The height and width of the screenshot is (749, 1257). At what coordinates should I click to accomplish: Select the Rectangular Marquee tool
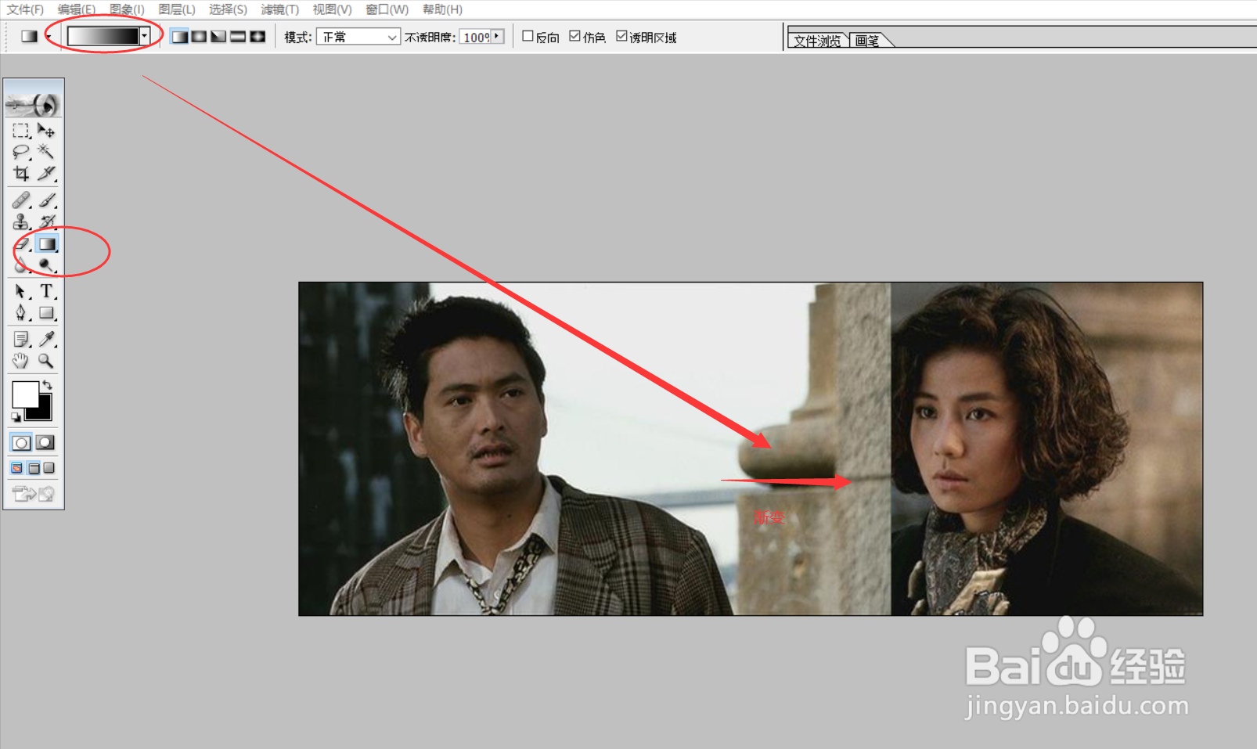pyautogui.click(x=21, y=131)
